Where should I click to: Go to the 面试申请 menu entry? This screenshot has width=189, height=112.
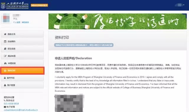click(22, 56)
